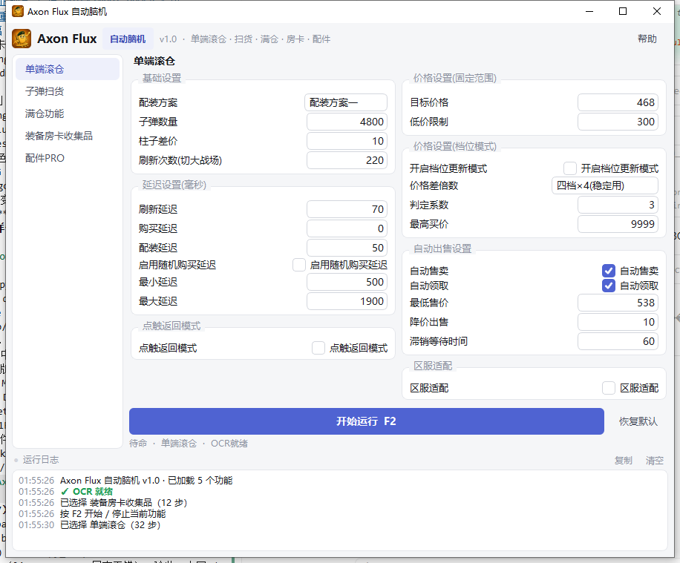Start running with 开始运行 F2 button
The image size is (680, 563).
[367, 421]
